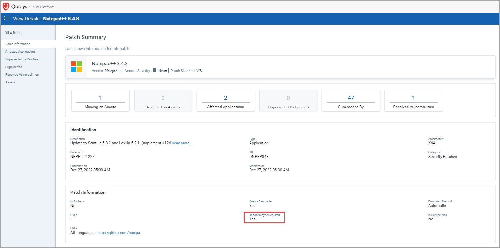This screenshot has height=248, width=500.
Task: Expand the description with Read More
Action: click(x=182, y=143)
